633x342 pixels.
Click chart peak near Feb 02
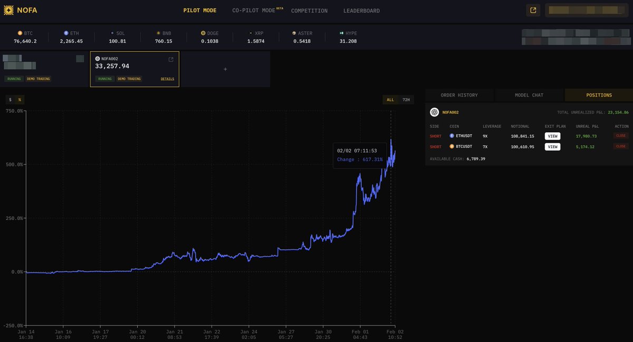click(x=391, y=140)
